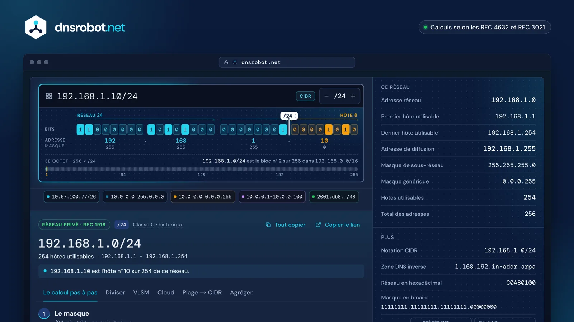Click the /24 prefix boundary handle

(x=289, y=116)
